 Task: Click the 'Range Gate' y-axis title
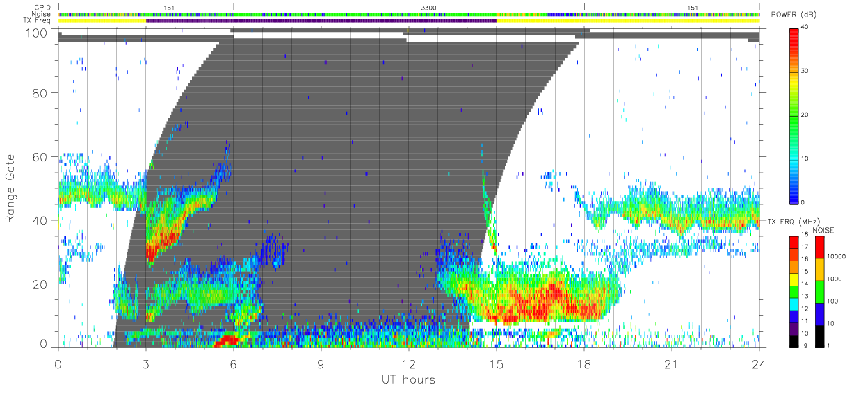(x=11, y=189)
